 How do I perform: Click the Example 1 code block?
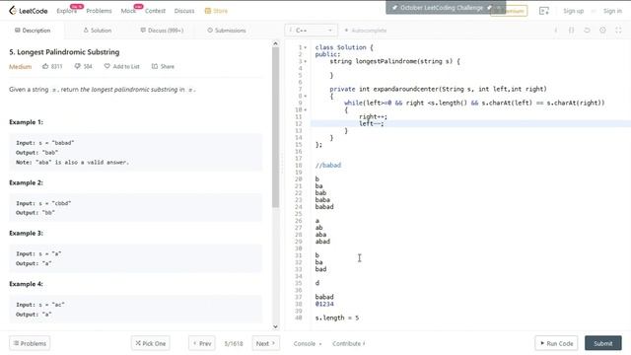(x=136, y=153)
